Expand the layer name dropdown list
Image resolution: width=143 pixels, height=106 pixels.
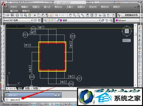99,20
